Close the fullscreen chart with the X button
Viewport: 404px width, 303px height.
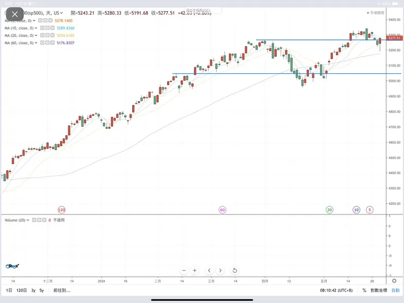pos(15,14)
